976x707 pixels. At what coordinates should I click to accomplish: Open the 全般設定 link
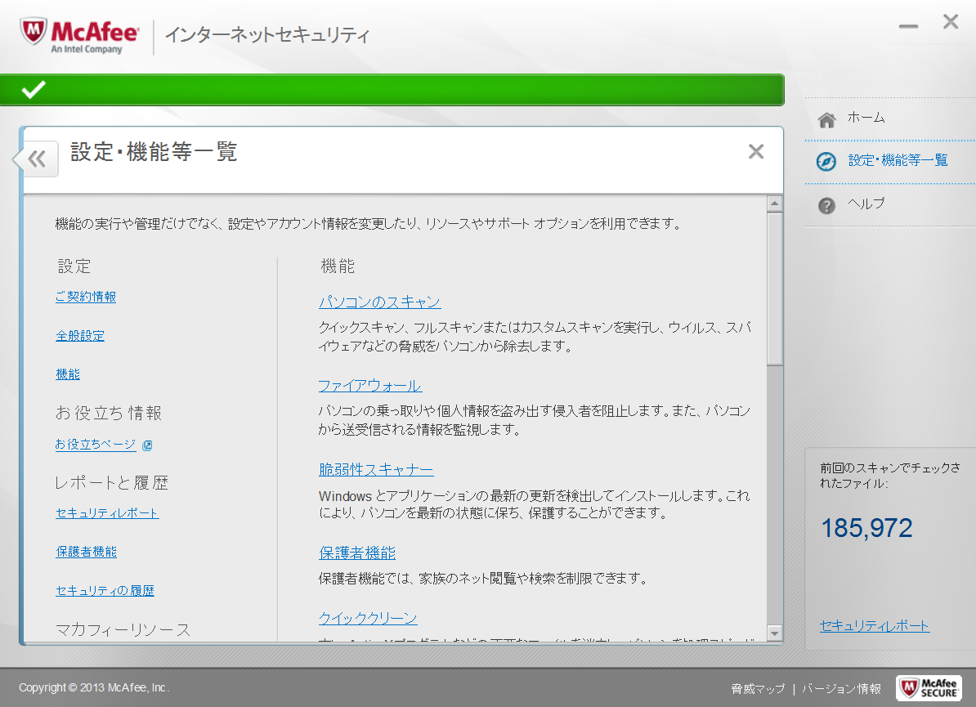pyautogui.click(x=79, y=335)
